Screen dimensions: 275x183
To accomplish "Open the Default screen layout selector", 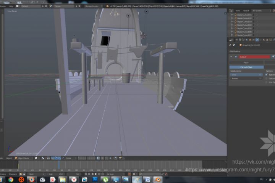I will pos(31,6).
